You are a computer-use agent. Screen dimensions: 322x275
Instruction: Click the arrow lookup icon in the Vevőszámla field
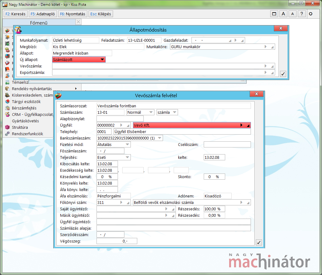[266, 66]
